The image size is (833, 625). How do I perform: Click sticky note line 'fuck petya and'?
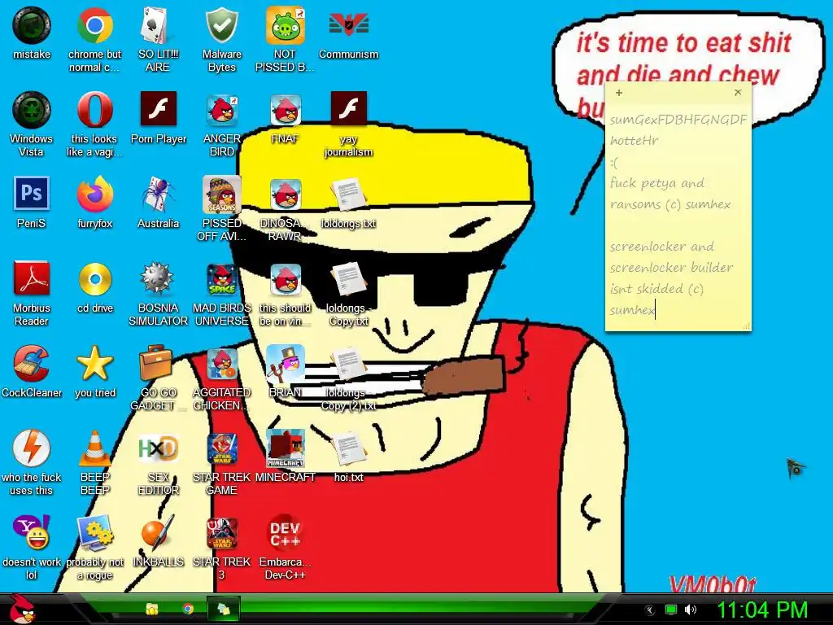click(x=657, y=183)
